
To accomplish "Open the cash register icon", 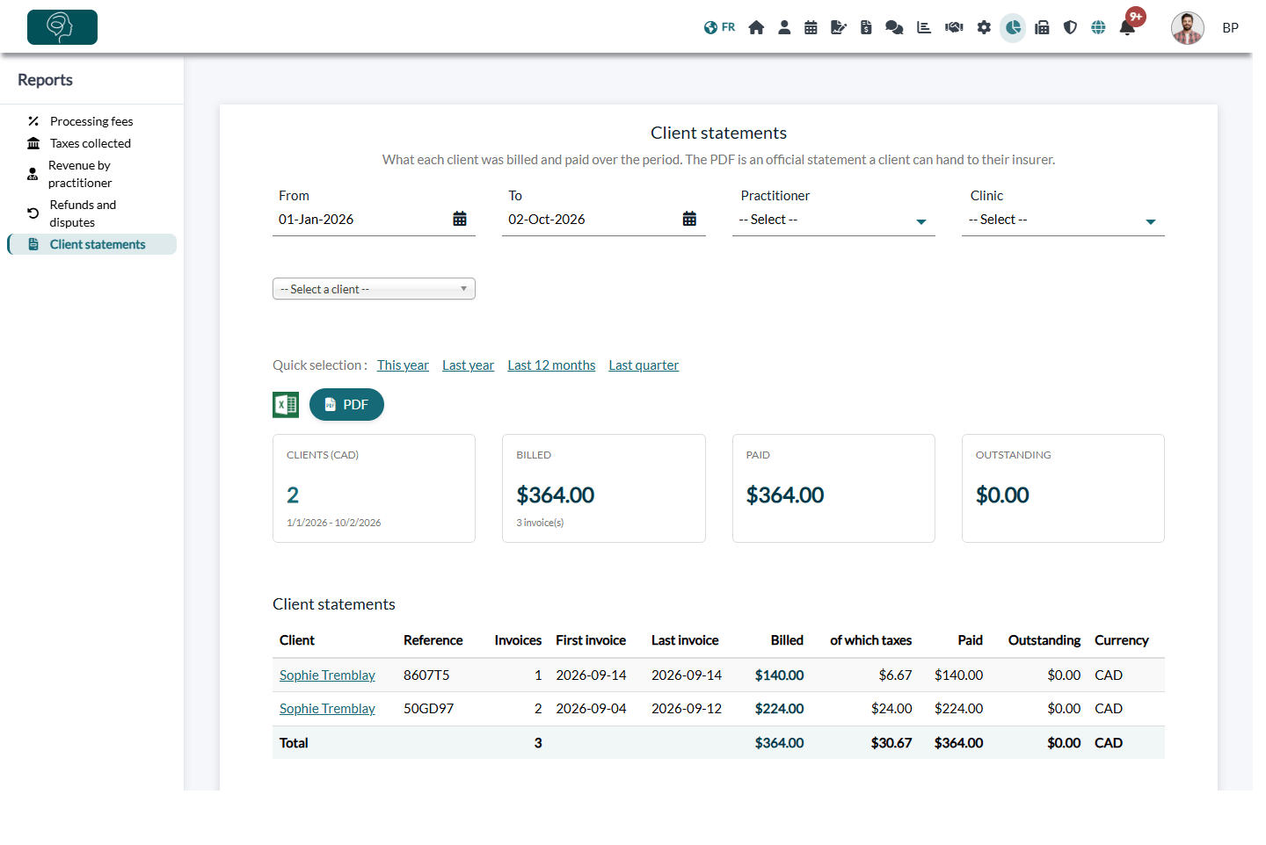I will (x=1042, y=27).
